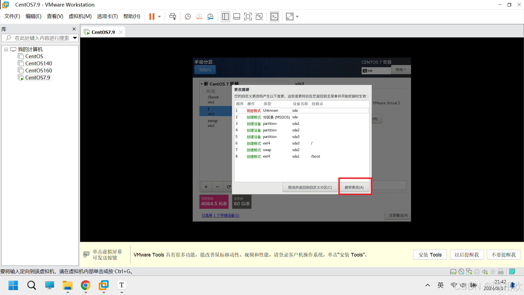
Task: Revert VM to previous snapshot icon
Action: coord(199,17)
